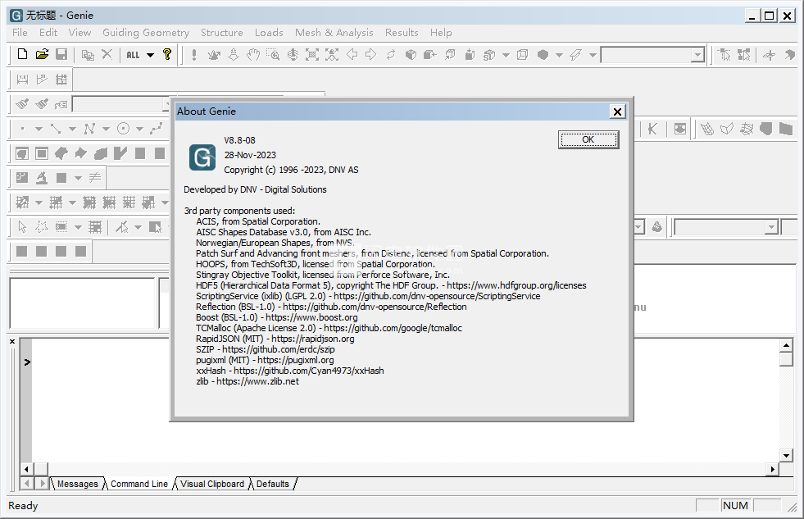This screenshot has width=804, height=519.
Task: Open the File menu
Action: pyautogui.click(x=20, y=32)
